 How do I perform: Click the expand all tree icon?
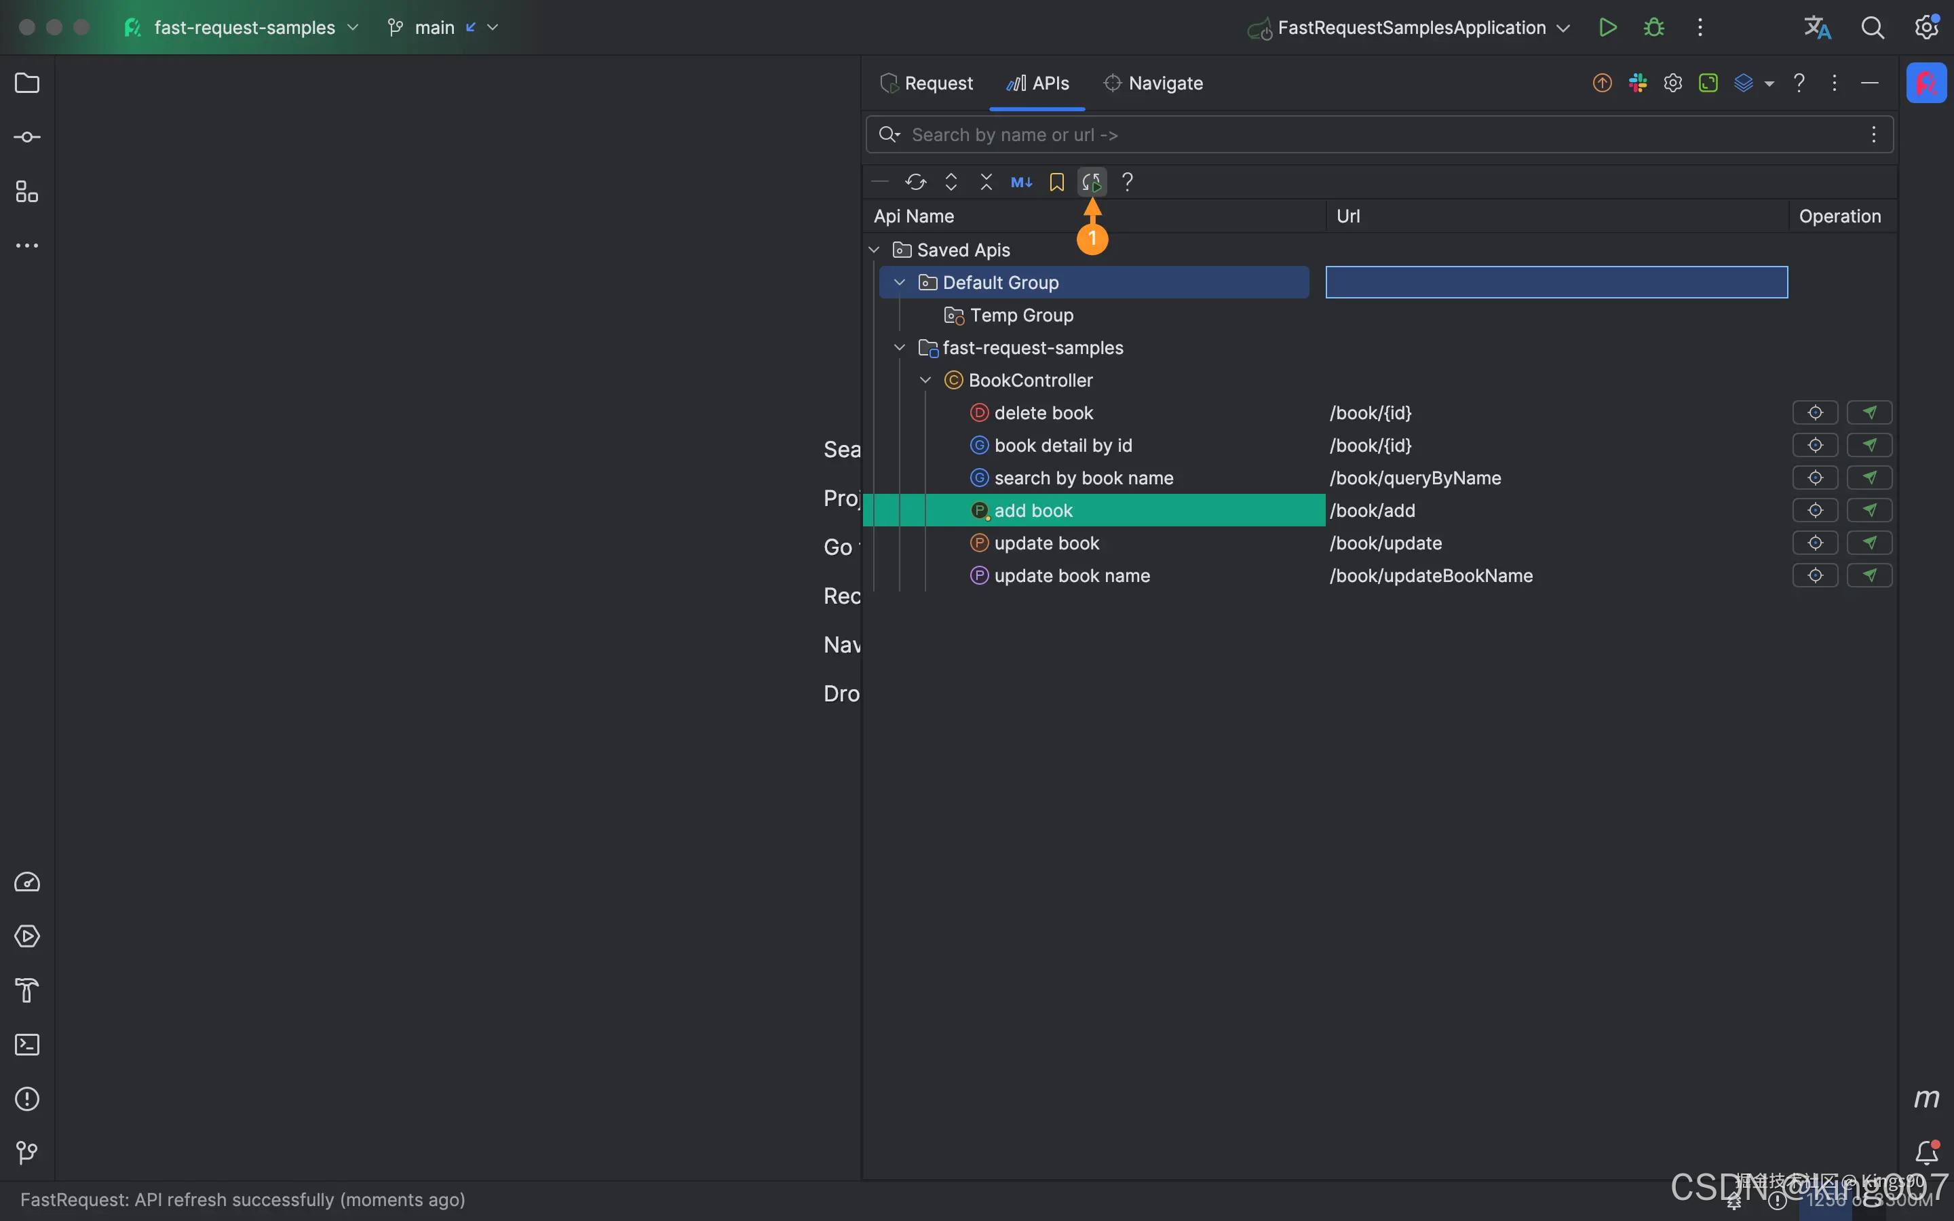951,182
